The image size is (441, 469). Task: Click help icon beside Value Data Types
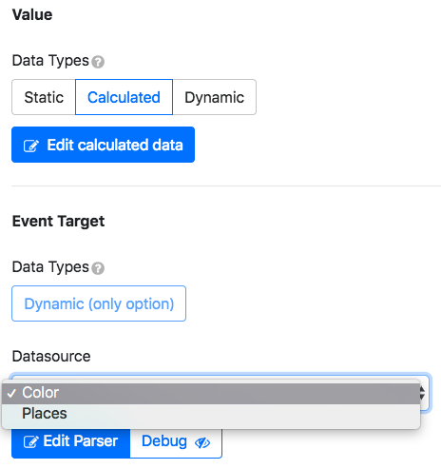click(98, 62)
